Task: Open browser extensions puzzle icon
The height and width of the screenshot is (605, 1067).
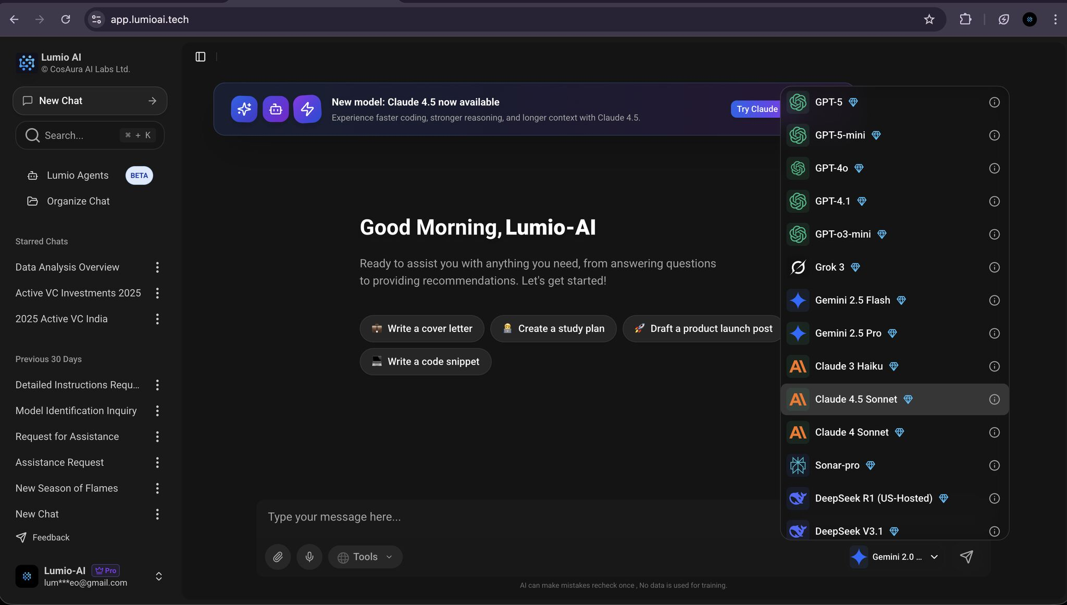Action: coord(965,19)
